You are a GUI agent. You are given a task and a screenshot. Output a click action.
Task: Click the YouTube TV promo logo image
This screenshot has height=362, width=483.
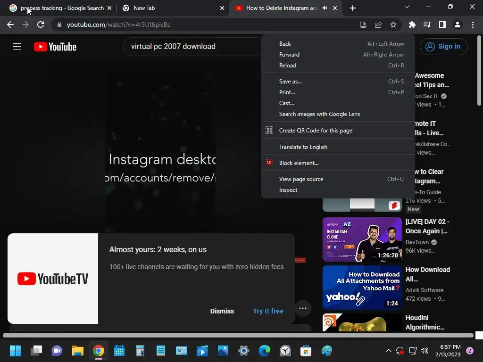[53, 279]
